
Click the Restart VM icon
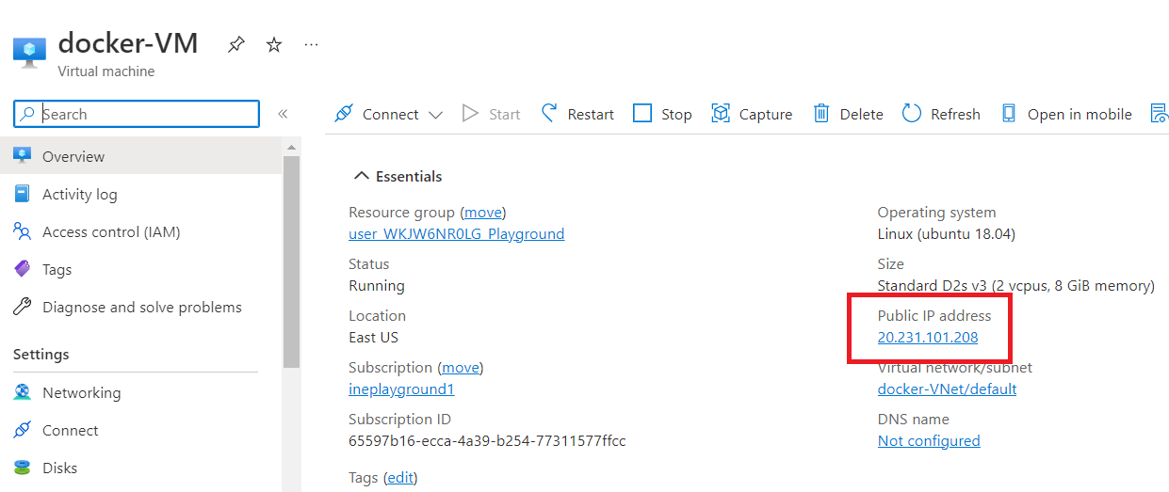point(549,114)
